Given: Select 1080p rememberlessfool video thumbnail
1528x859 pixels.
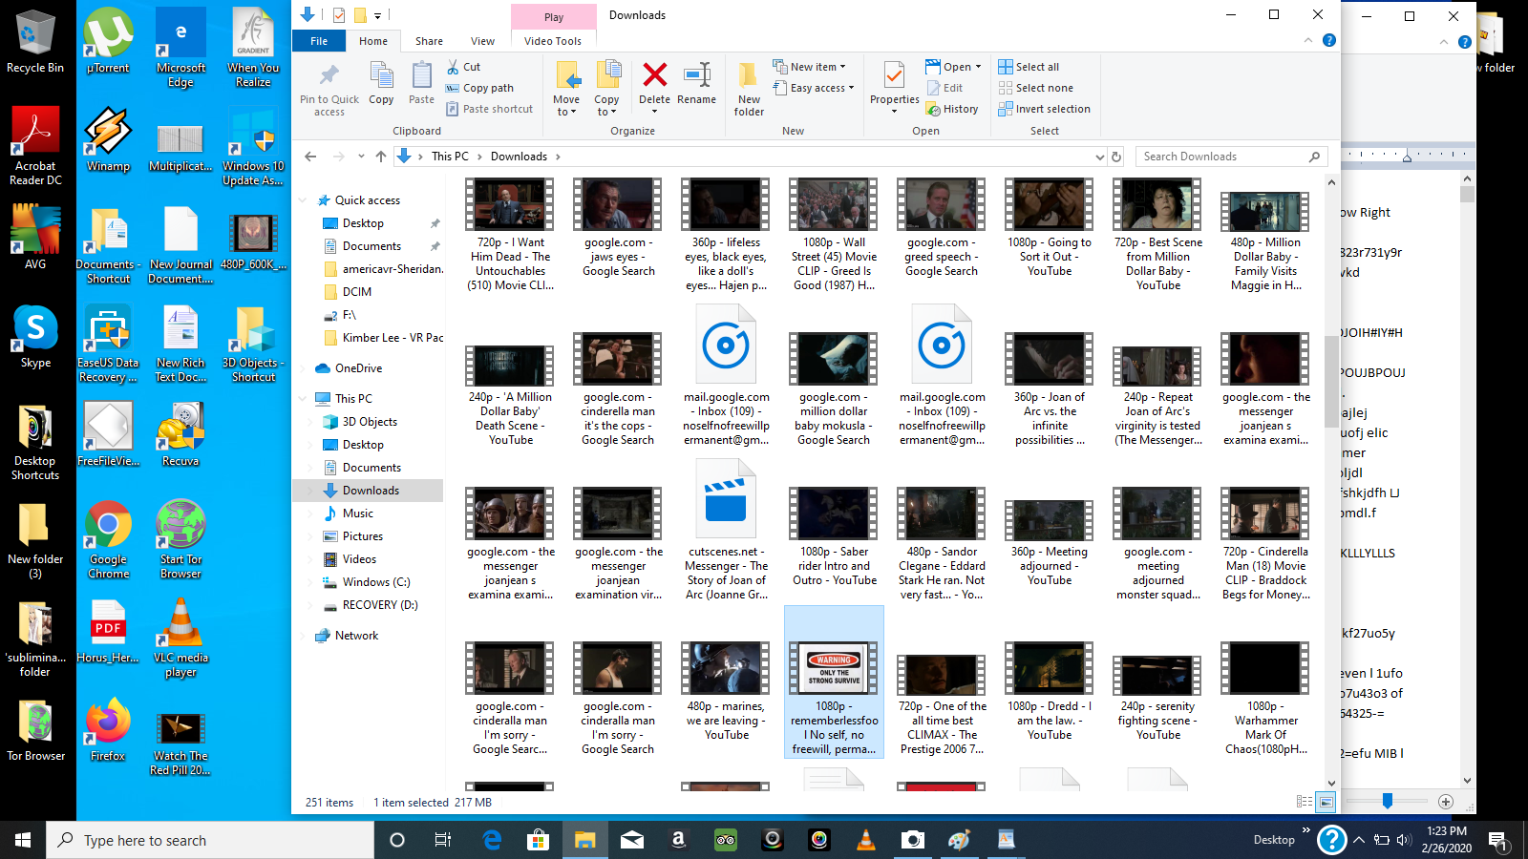Looking at the screenshot, I should (834, 683).
